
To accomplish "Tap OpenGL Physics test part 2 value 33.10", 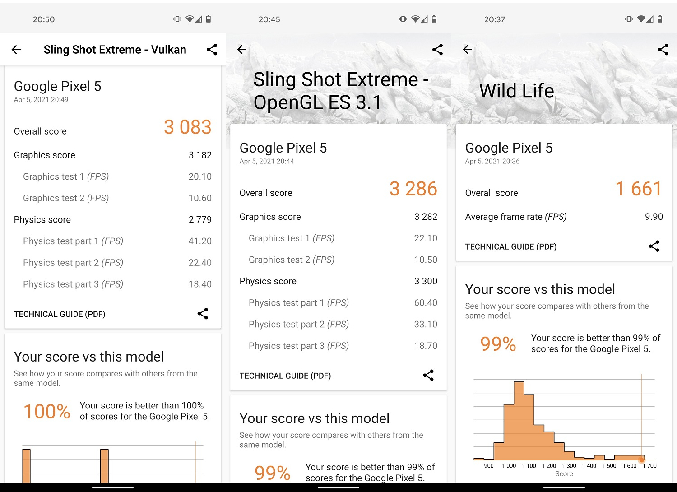I will (x=426, y=324).
